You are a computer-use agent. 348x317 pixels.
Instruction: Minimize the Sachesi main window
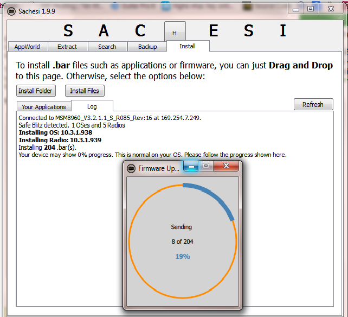pos(296,9)
